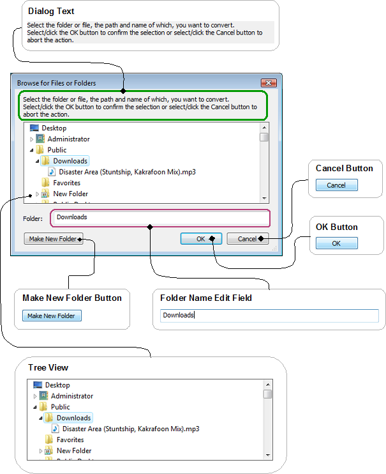This screenshot has width=386, height=474.
Task: Collapse the Downloads node in the dialog tree
Action: [x=38, y=161]
